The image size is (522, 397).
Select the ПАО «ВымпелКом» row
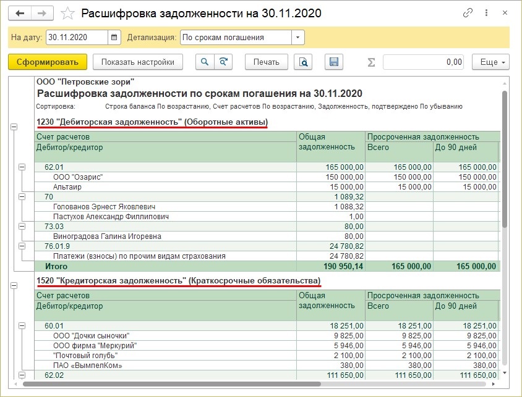point(267,366)
